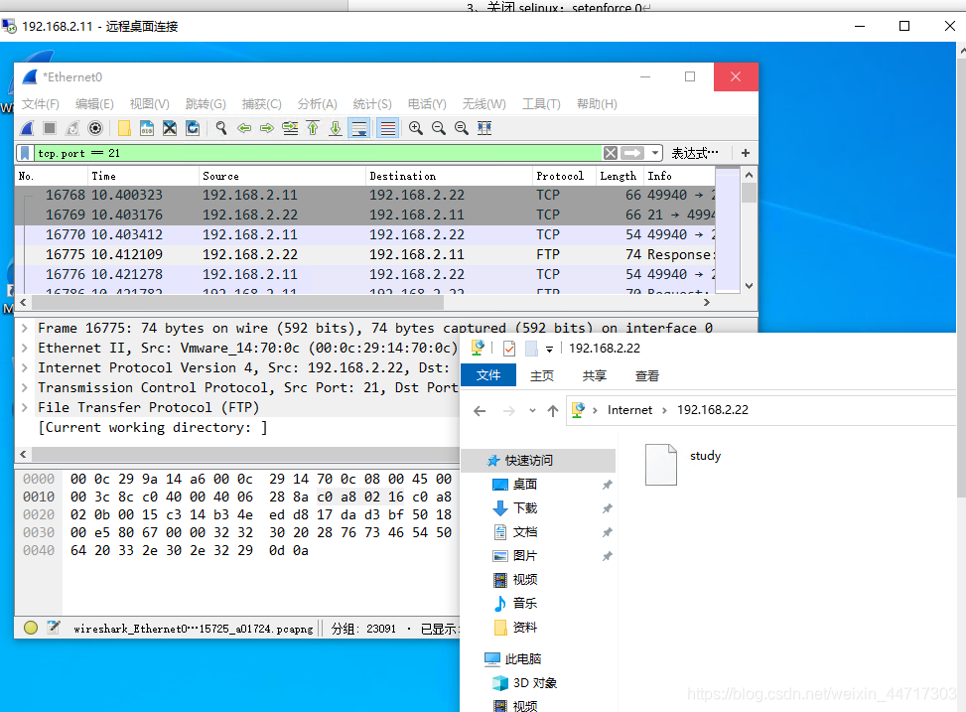Clear the display filter with X button

[610, 153]
